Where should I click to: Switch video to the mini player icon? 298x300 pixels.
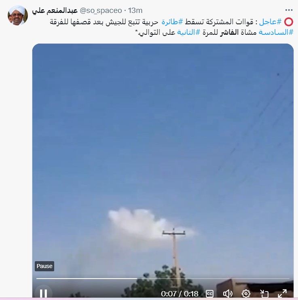[264, 294]
